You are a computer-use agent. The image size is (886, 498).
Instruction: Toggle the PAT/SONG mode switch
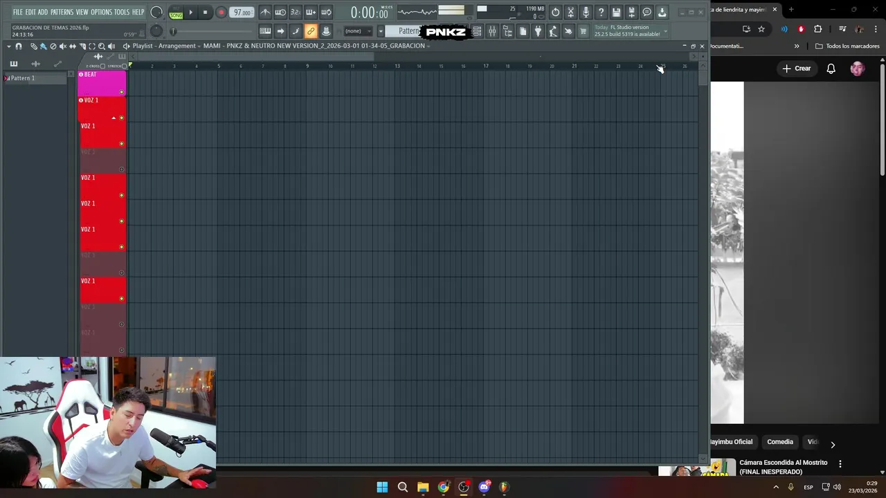(x=176, y=12)
